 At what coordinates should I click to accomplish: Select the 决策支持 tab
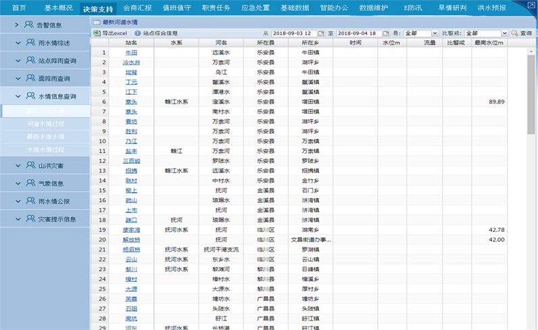tap(98, 9)
